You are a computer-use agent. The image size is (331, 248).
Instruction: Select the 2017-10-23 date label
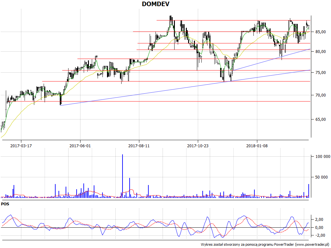pos(198,146)
